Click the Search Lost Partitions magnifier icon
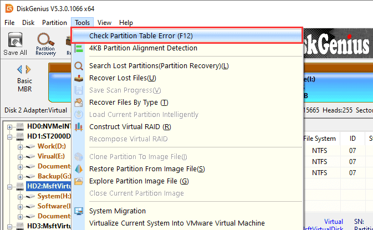The image size is (373, 230). [78, 66]
